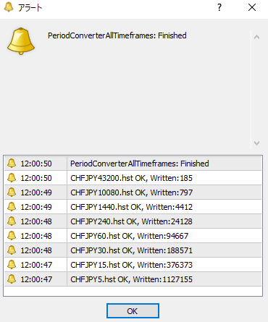Click the bell icon beside CHFJPY15.hst row
This screenshot has width=268, height=322.
click(12, 265)
